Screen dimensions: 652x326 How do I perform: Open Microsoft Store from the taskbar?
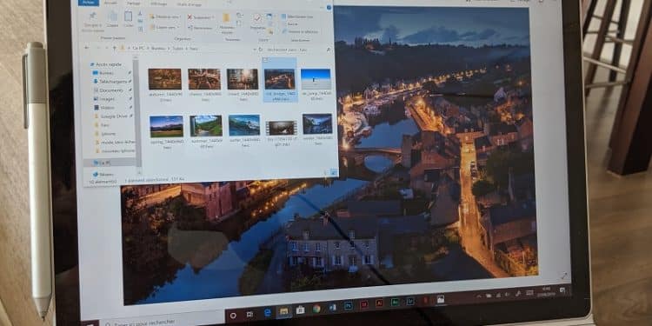[300, 309]
